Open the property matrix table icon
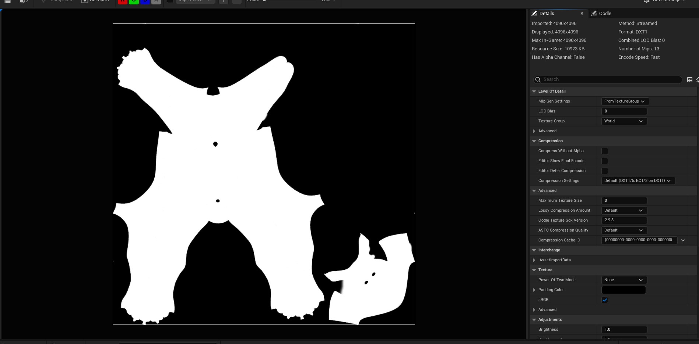 pyautogui.click(x=690, y=80)
